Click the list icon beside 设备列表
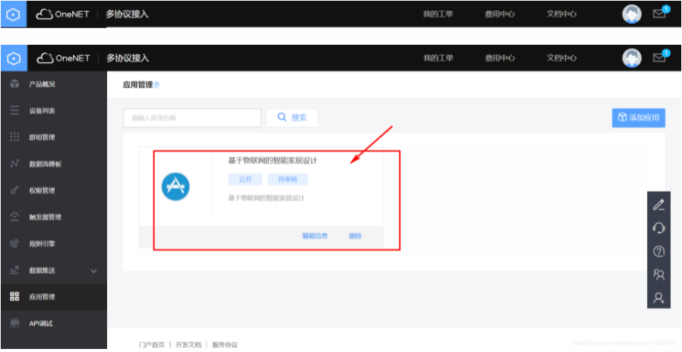 coord(14,111)
